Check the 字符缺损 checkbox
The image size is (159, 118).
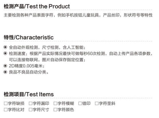click(x=6, y=103)
